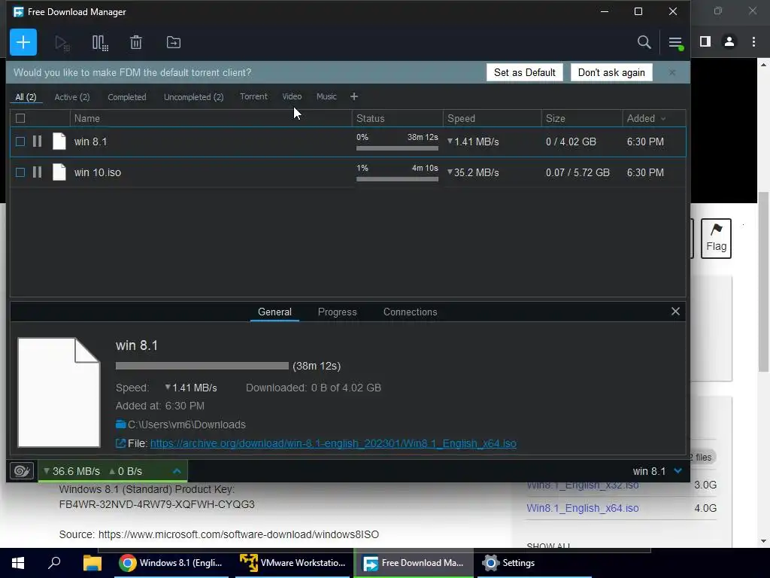
Task: Switch to VMware Workstation in the taskbar
Action: coord(293,563)
